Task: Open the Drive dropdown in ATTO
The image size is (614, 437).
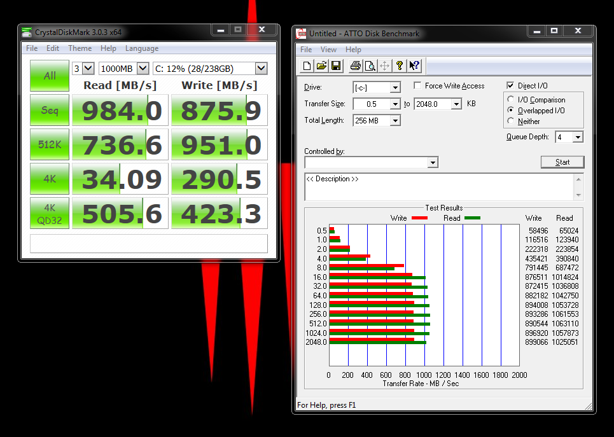Action: coord(395,87)
